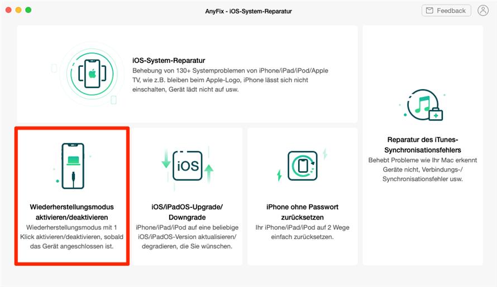Select the iOS-System-Reparatur heading
Image resolution: width=497 pixels, height=287 pixels.
pyautogui.click(x=169, y=60)
